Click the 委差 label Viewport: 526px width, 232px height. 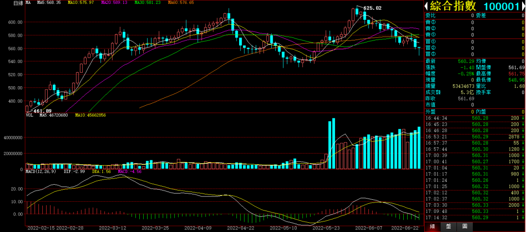pos(481,16)
